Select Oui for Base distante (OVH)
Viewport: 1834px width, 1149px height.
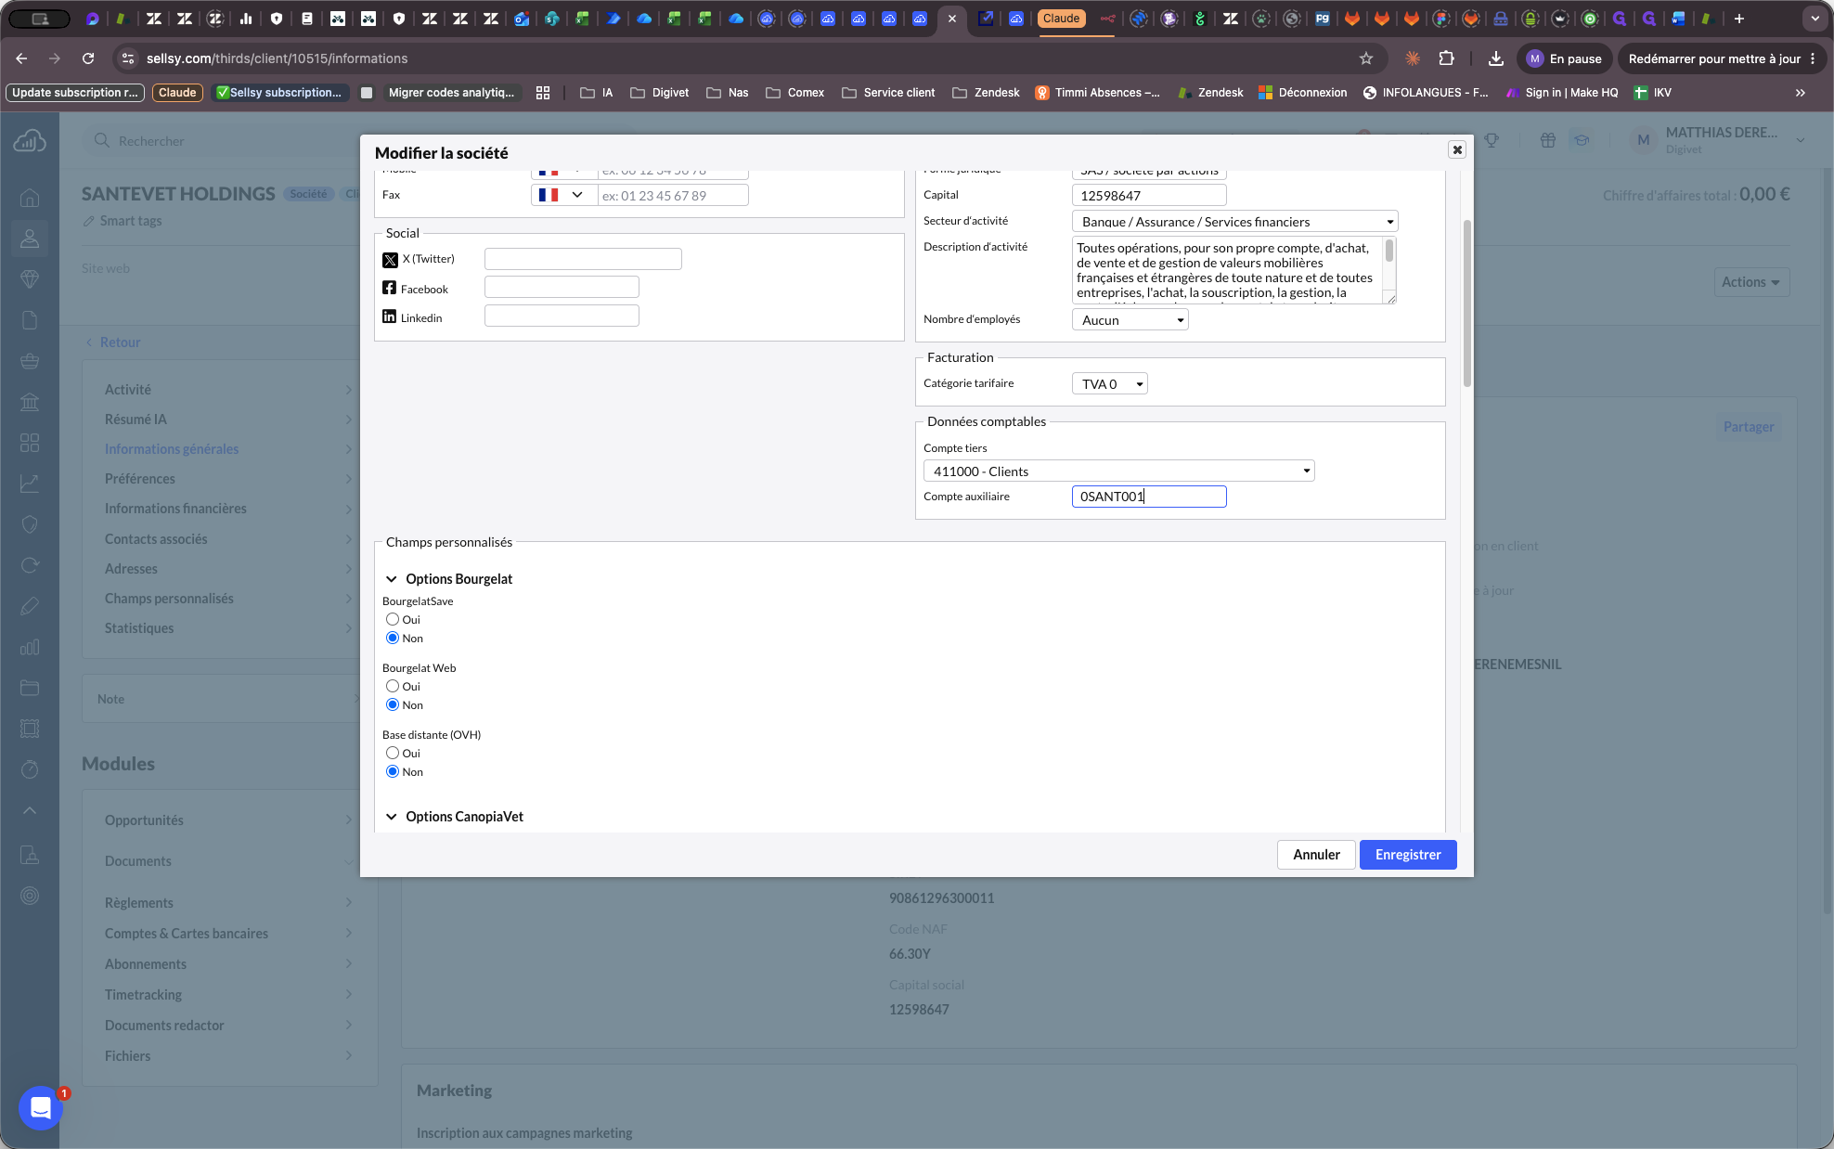(x=393, y=753)
